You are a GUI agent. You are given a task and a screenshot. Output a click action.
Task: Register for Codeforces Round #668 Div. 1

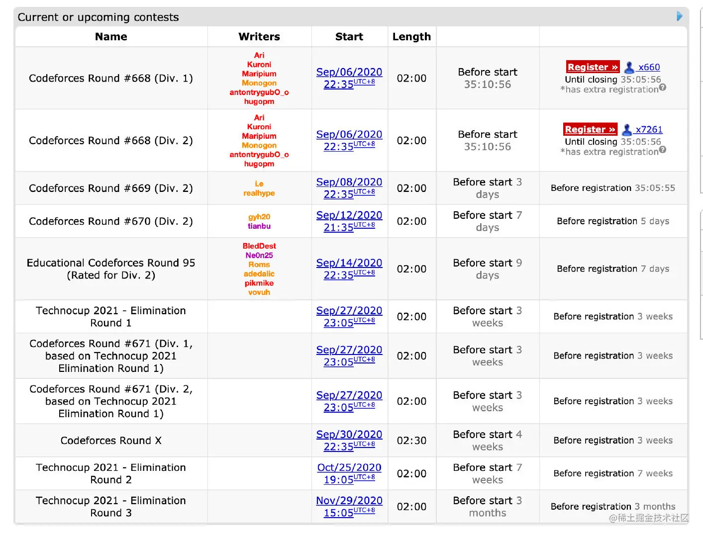pyautogui.click(x=593, y=67)
